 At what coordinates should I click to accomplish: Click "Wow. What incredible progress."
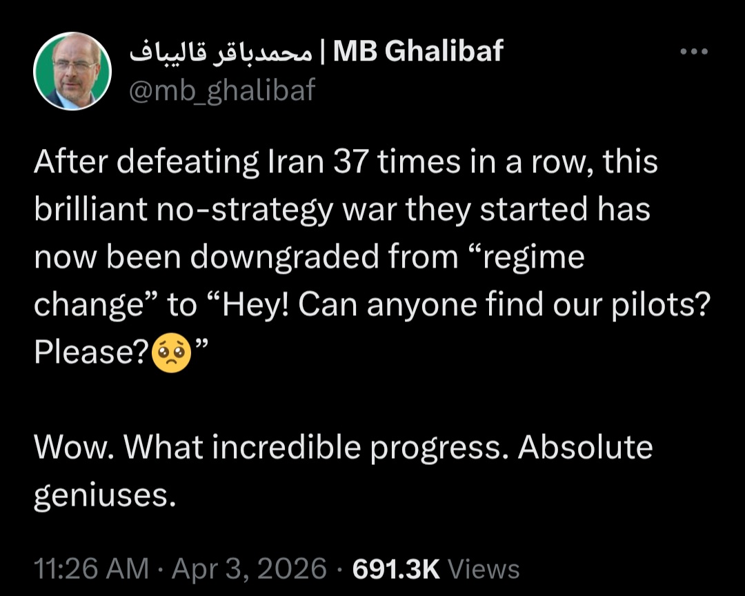coord(272,448)
